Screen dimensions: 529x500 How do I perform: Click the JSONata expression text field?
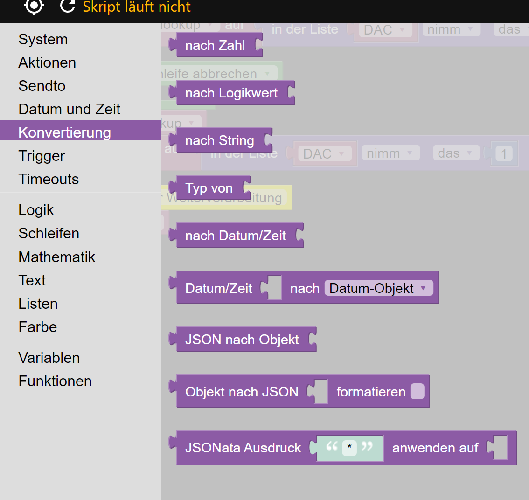[x=349, y=448]
